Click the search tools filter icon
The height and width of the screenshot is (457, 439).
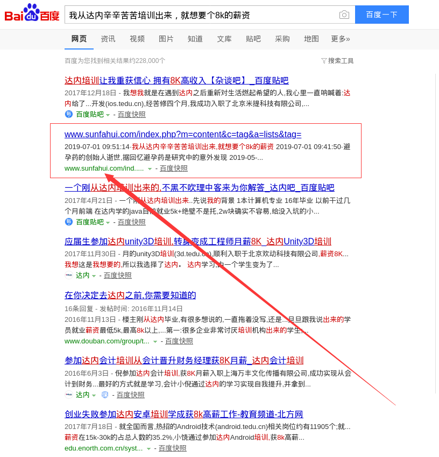pos(324,61)
